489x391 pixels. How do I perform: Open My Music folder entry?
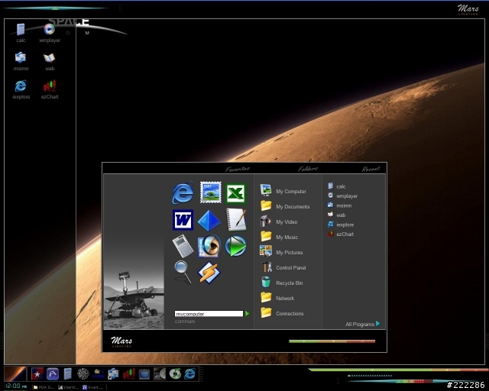279,237
